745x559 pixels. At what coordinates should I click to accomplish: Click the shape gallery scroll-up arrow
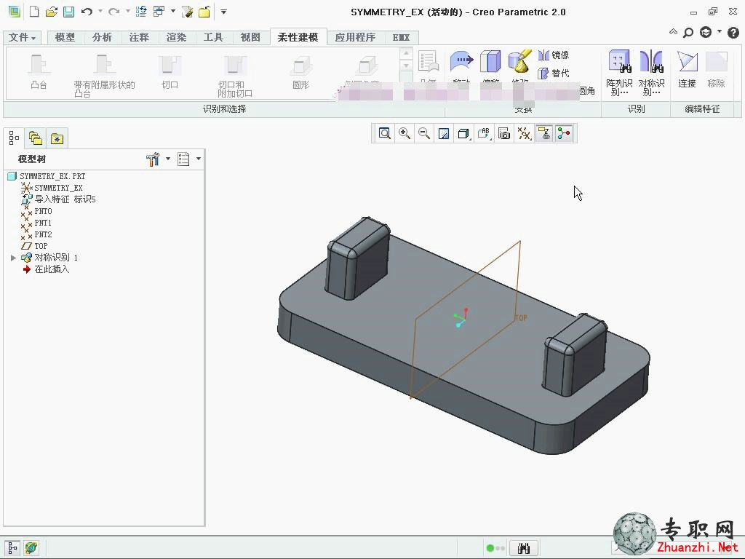click(406, 52)
